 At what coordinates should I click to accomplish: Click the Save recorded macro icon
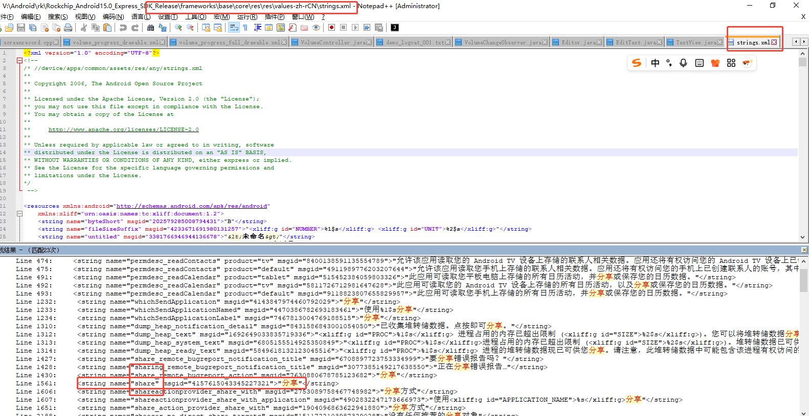tap(378, 28)
